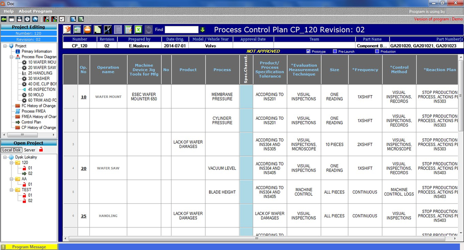
Task: Click the window icon in top toolbar
Action: click(11, 19)
